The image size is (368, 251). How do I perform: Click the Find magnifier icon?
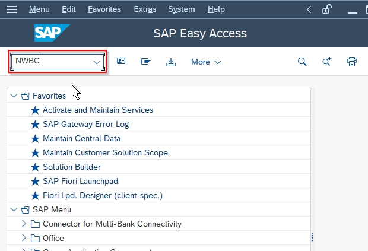pyautogui.click(x=302, y=62)
